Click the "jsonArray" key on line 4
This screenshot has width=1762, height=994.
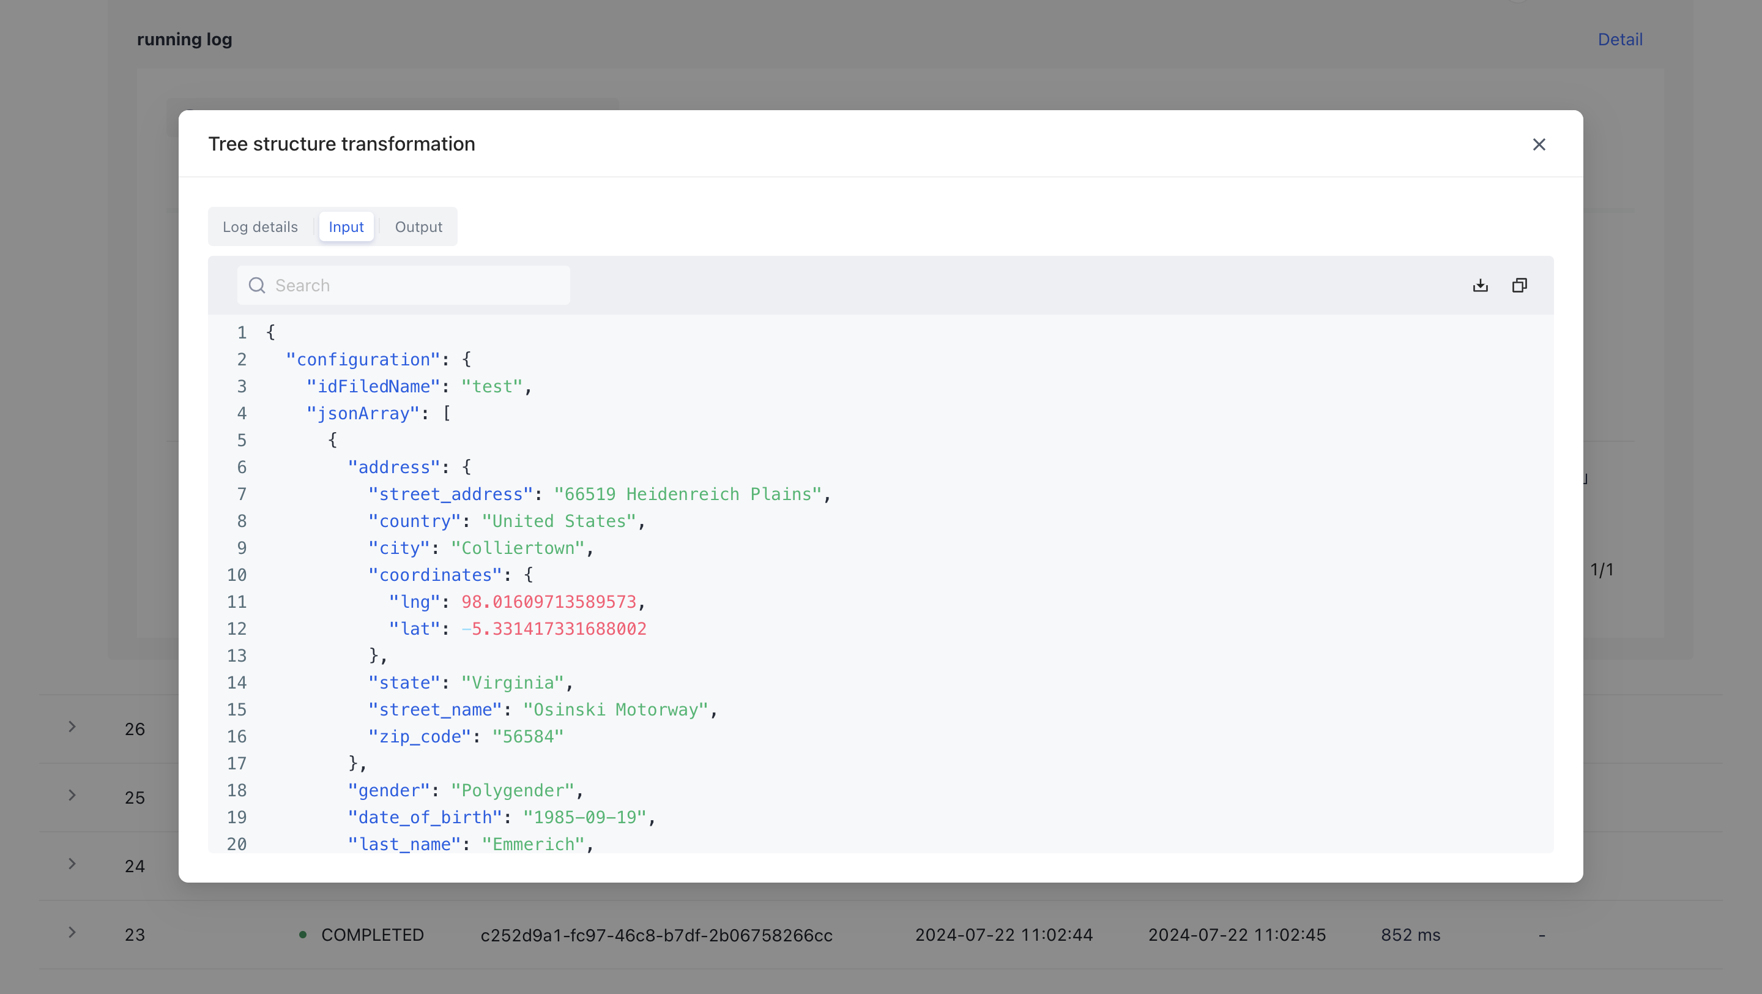[363, 413]
